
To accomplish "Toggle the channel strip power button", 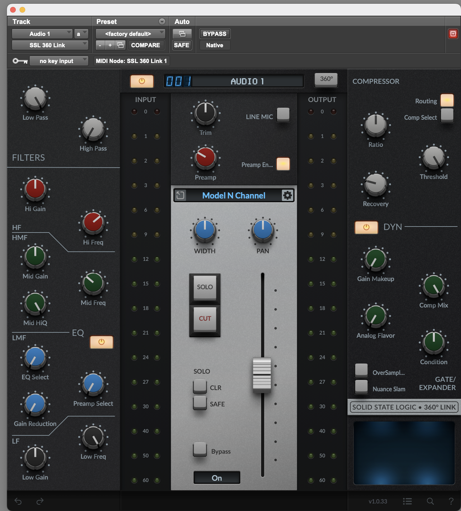I will pos(142,81).
